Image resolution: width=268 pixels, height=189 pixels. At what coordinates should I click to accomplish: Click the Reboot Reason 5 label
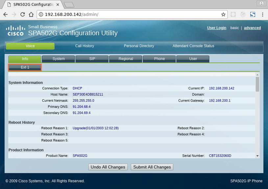pyautogui.click(x=55, y=141)
